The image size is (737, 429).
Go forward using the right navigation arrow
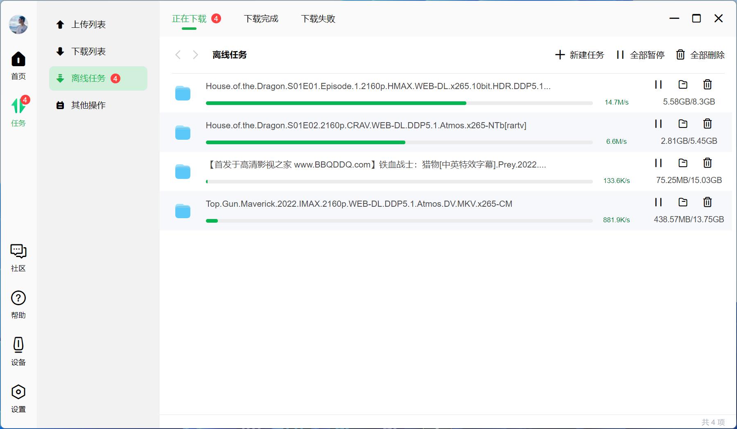click(x=195, y=55)
